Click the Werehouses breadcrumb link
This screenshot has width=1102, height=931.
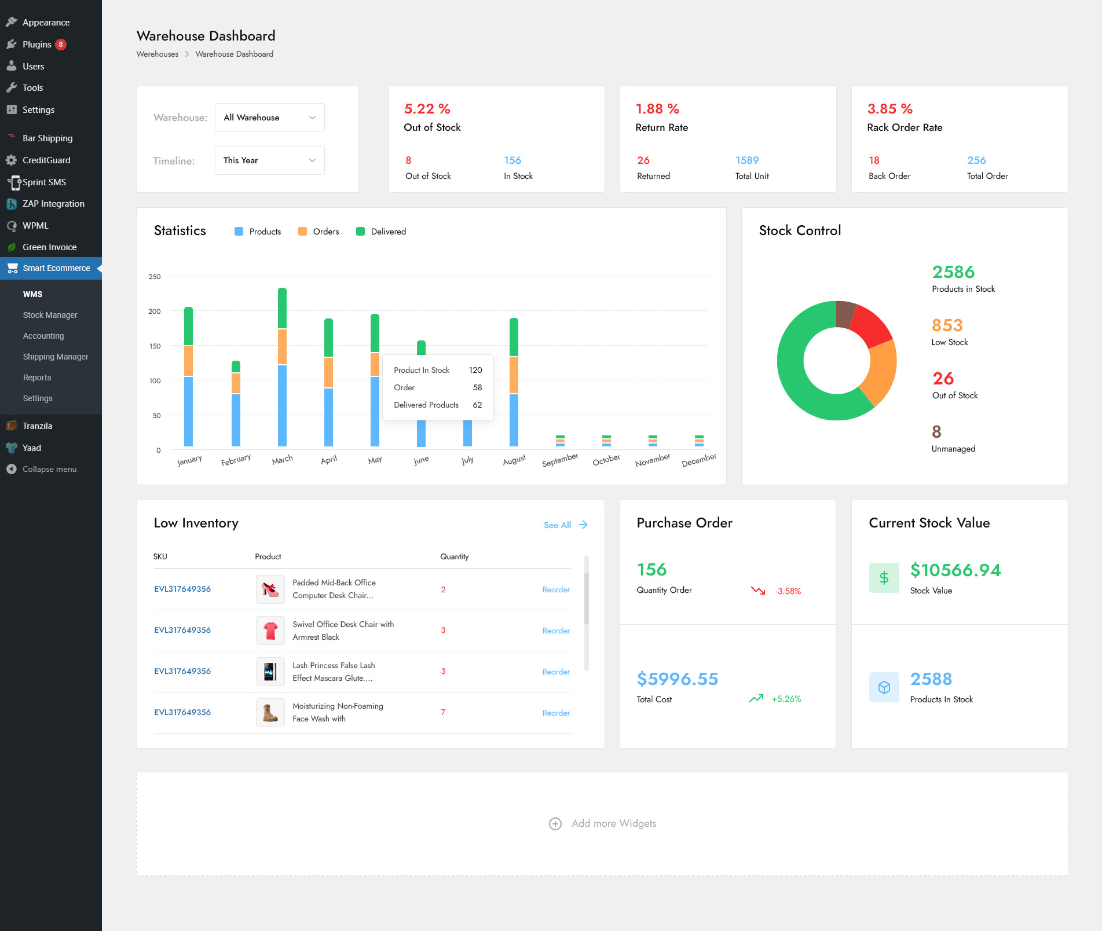pos(158,54)
